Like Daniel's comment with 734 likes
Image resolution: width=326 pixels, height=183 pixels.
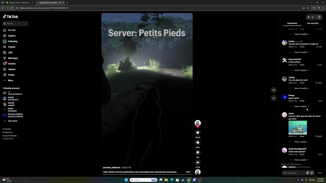tap(317, 47)
